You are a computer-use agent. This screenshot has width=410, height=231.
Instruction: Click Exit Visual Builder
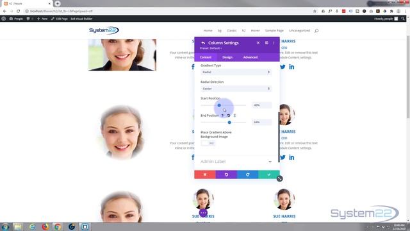(81, 19)
